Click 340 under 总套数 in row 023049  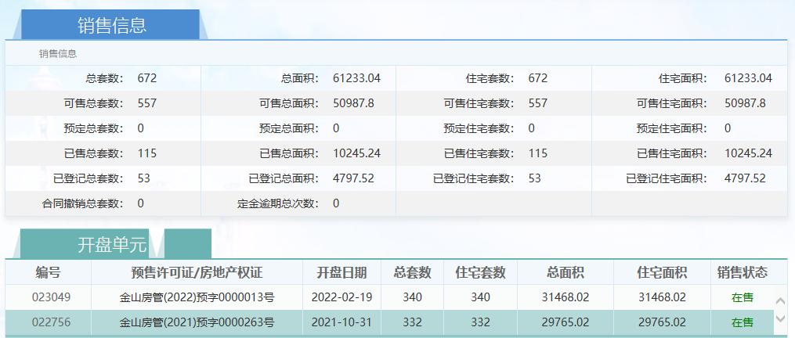click(x=412, y=297)
